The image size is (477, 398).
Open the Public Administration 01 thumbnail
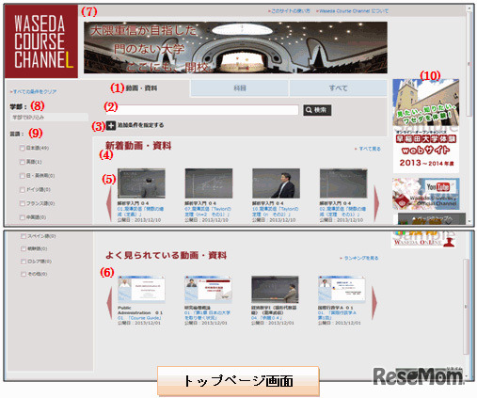click(x=141, y=290)
